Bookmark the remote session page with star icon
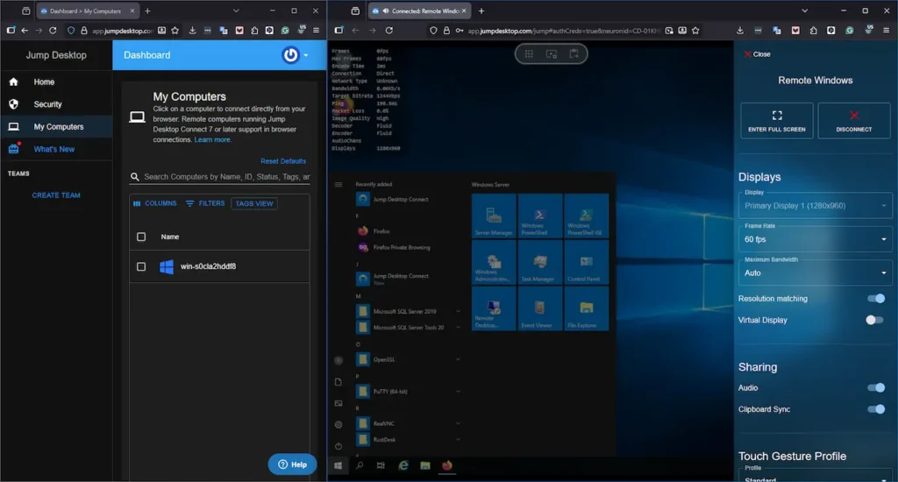898x482 pixels. pos(695,31)
